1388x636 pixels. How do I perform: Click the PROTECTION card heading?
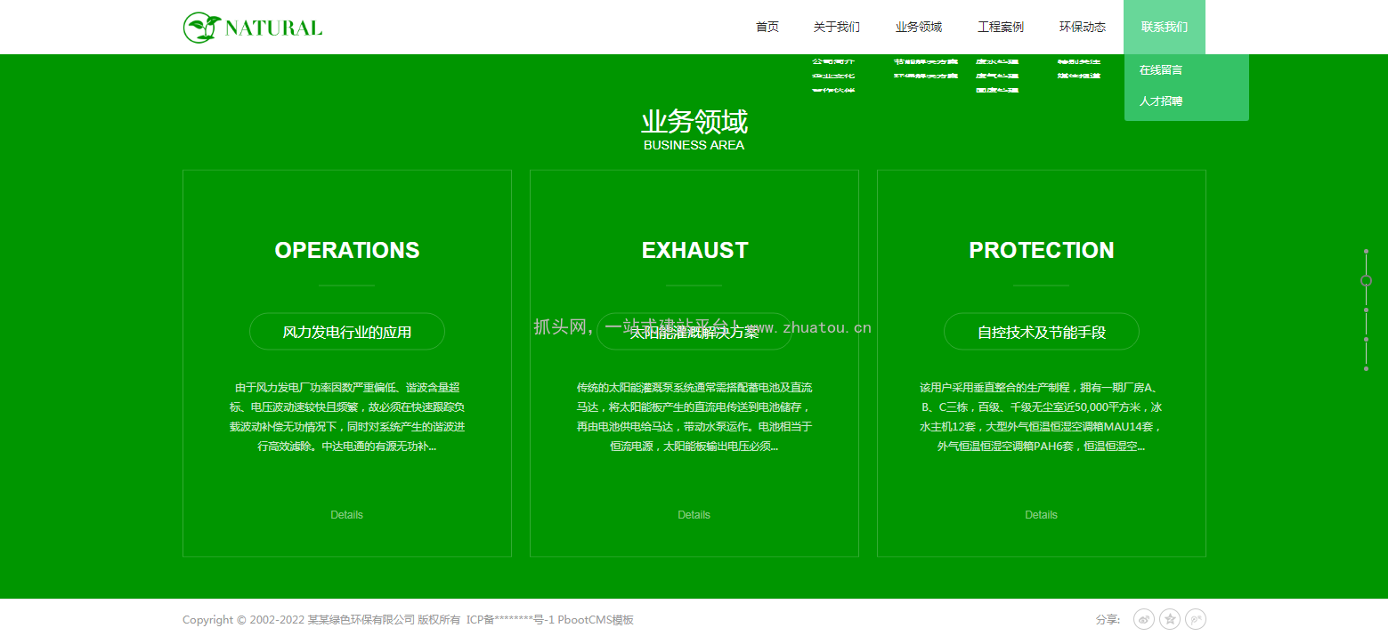tap(1042, 250)
